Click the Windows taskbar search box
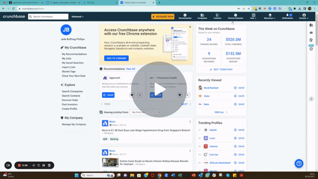This screenshot has width=318, height=179. [x=98, y=176]
